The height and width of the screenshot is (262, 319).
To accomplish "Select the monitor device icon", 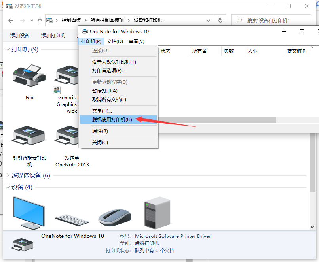I will point(29,213).
